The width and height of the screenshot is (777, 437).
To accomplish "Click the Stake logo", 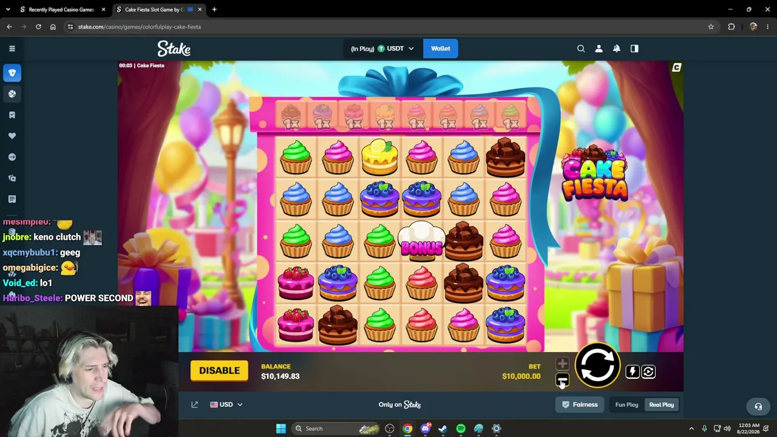I will point(174,49).
